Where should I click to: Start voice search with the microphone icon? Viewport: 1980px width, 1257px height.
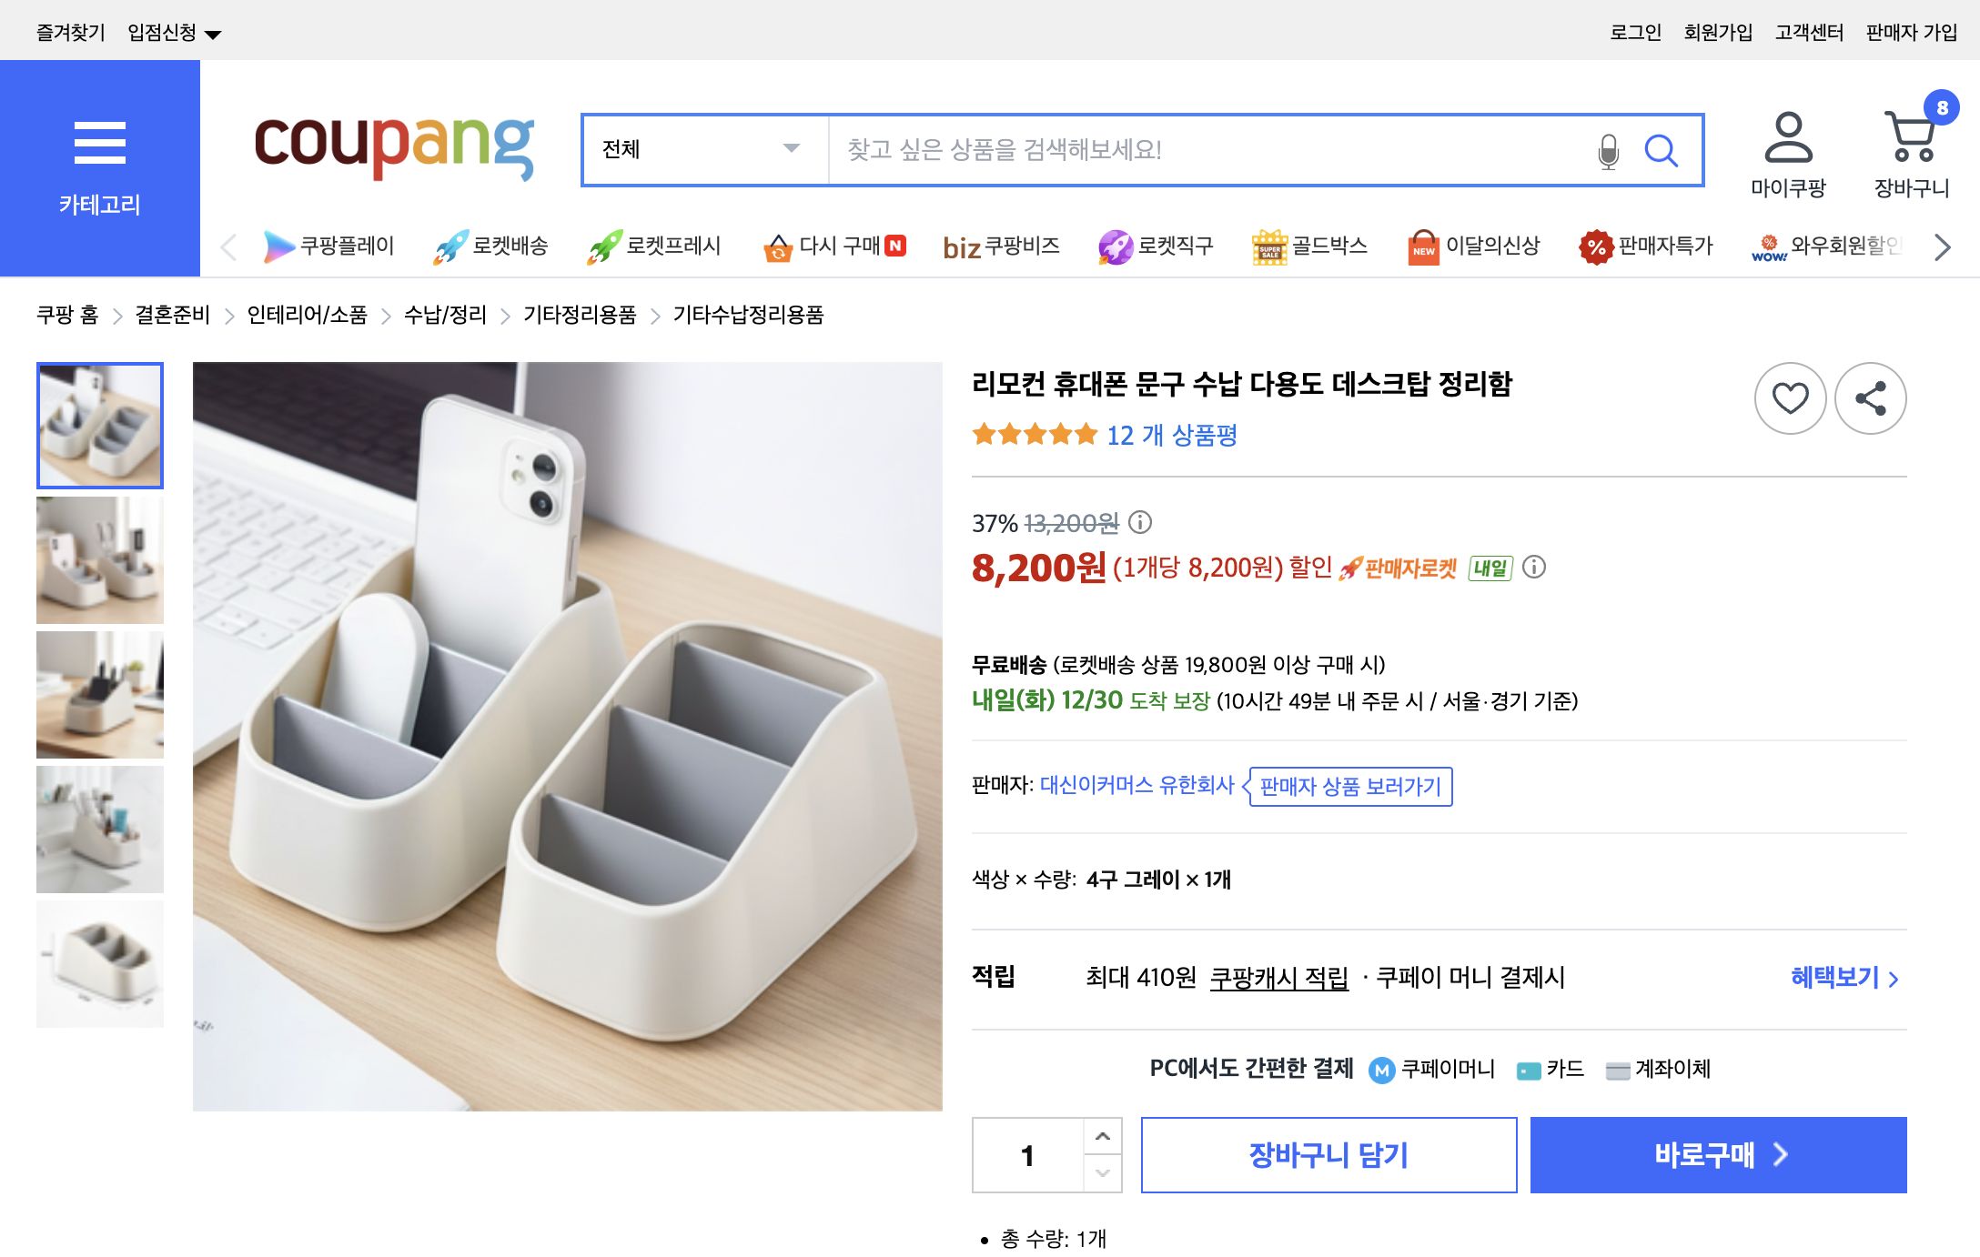tap(1607, 151)
